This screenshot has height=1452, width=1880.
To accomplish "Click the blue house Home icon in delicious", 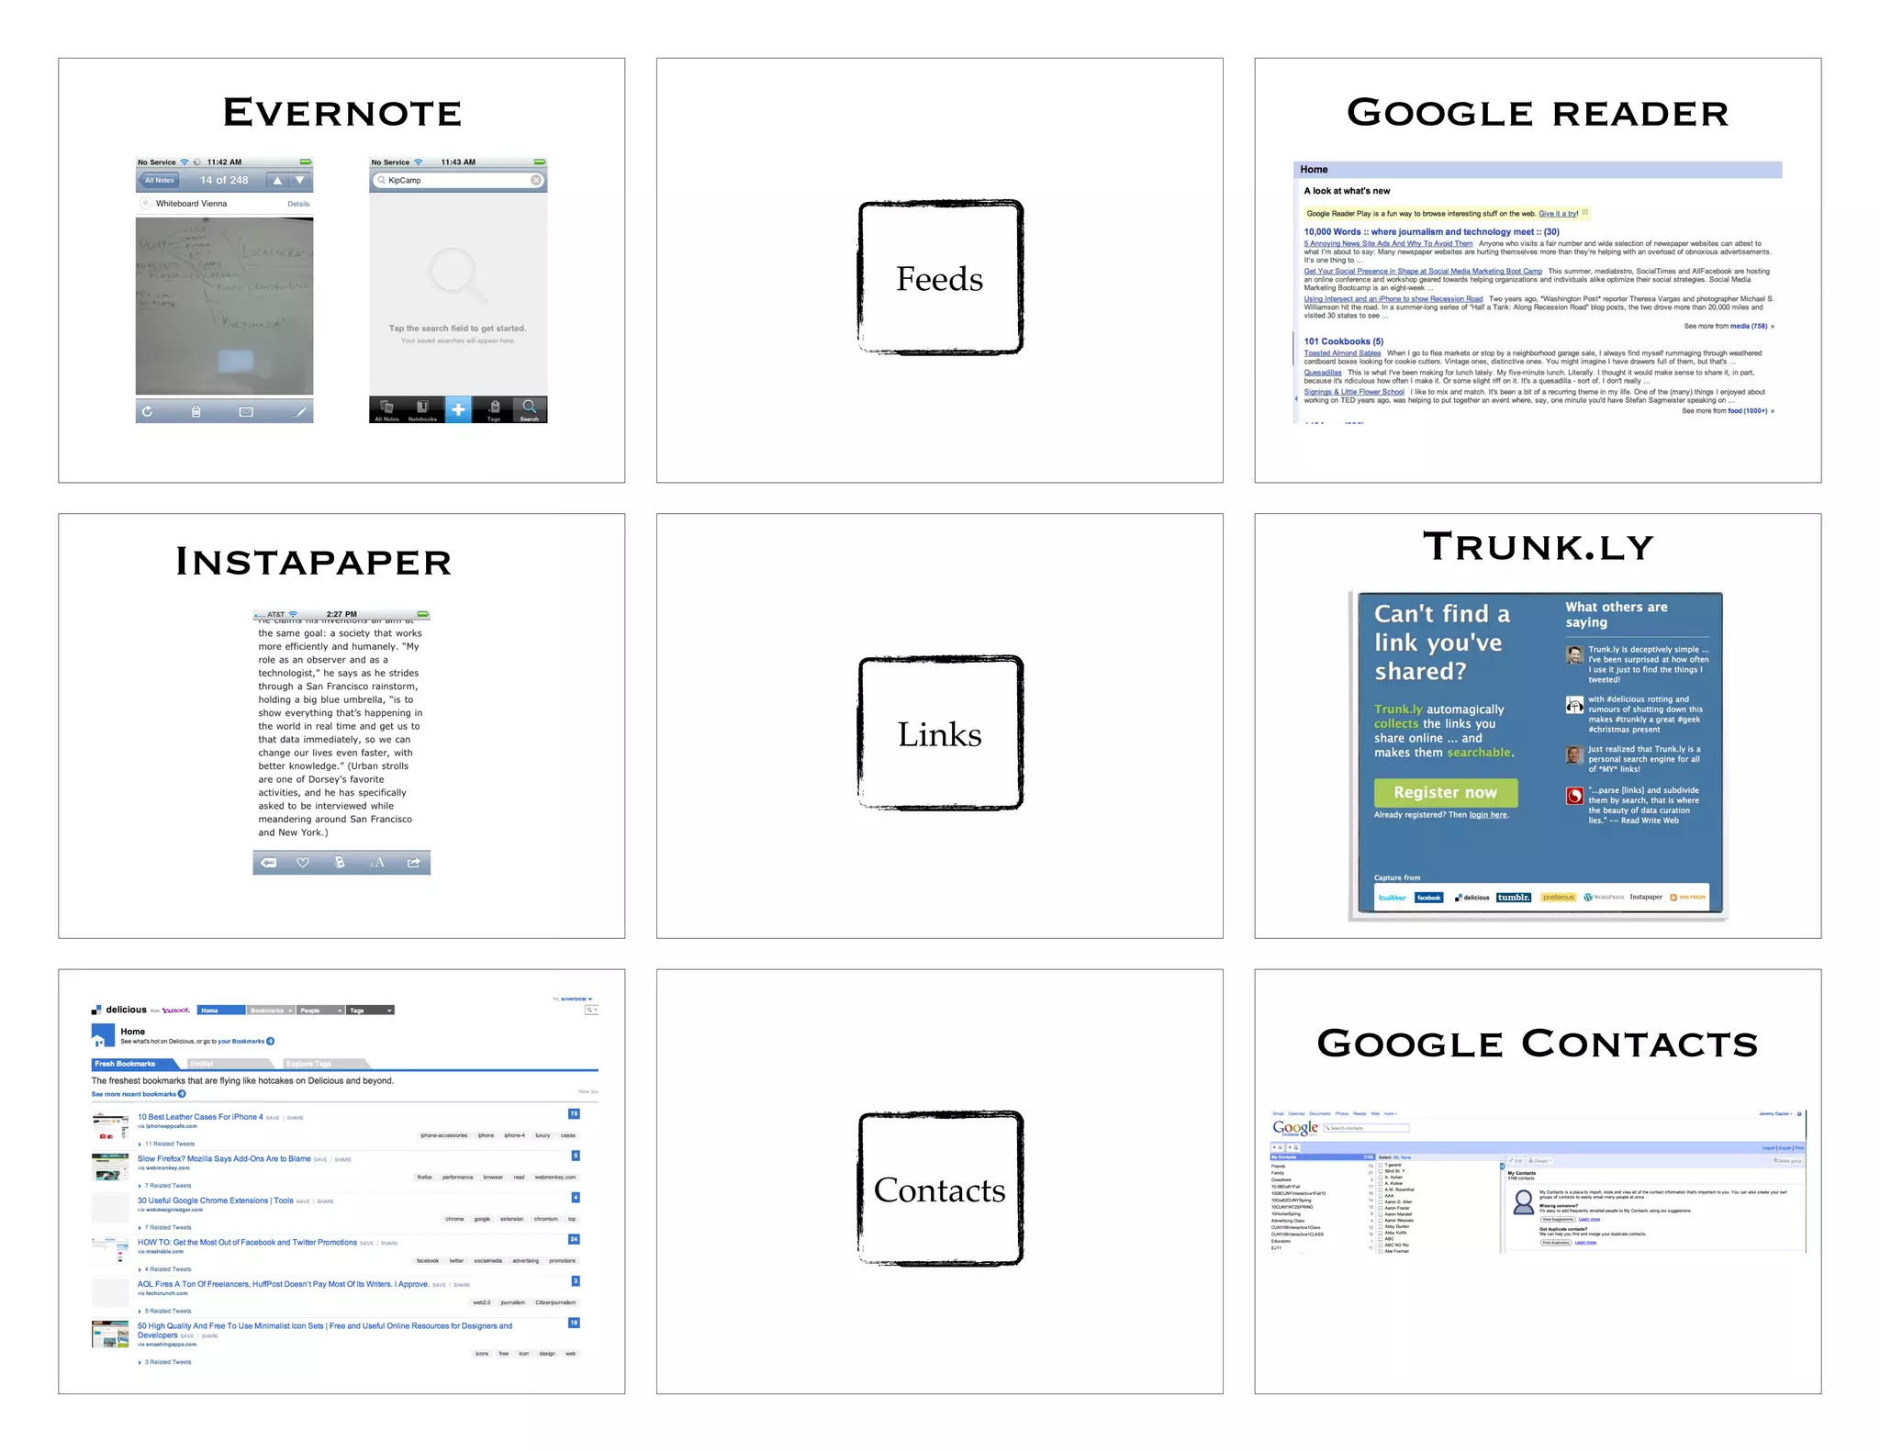I will [x=103, y=1035].
